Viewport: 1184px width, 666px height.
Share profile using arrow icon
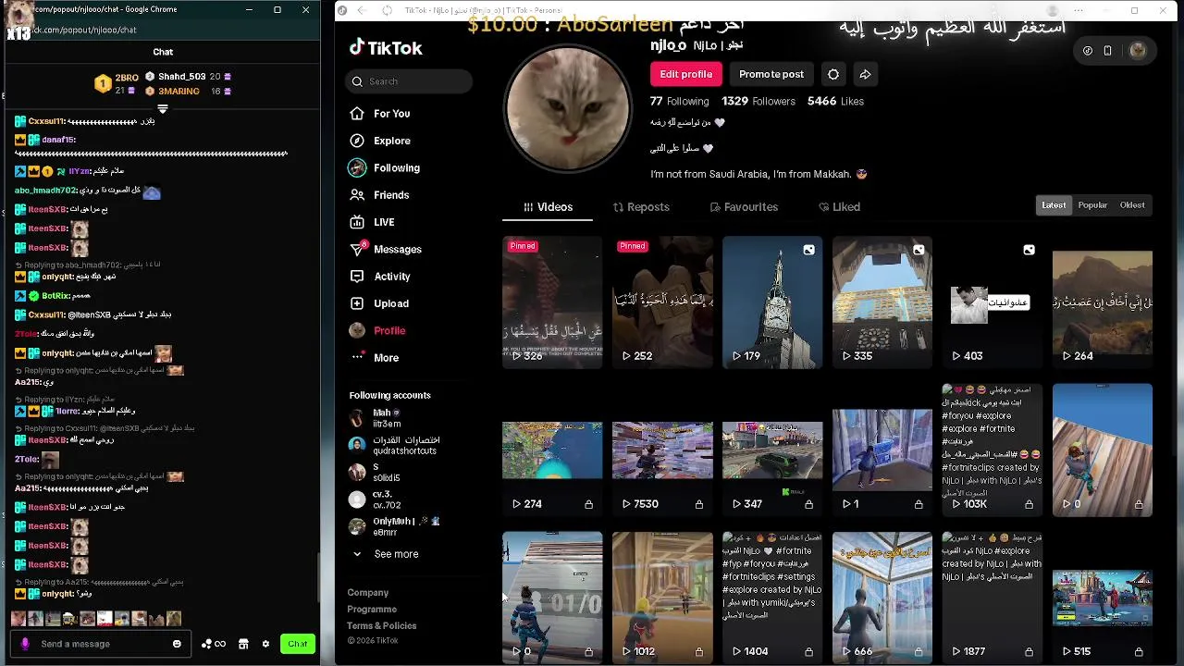pos(865,74)
